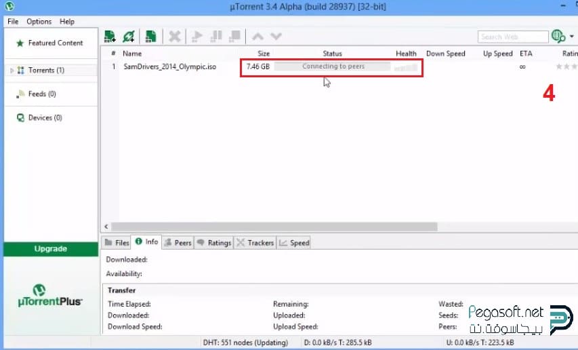The image size is (578, 350).
Task: Move torrent up the queue arrow
Action: click(257, 37)
